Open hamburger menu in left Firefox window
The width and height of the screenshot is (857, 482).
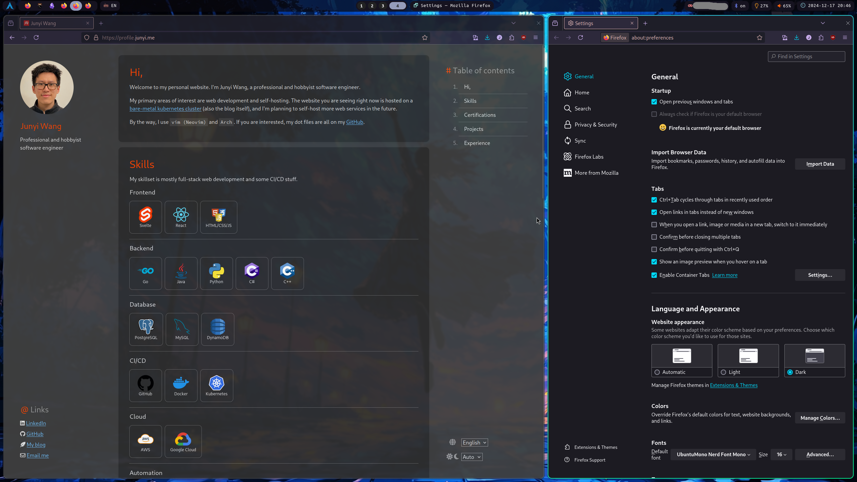coord(536,37)
